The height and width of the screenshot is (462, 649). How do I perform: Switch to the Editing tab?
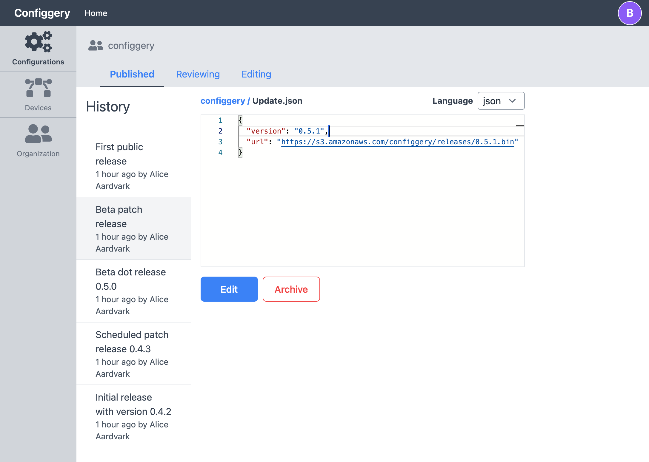(256, 74)
